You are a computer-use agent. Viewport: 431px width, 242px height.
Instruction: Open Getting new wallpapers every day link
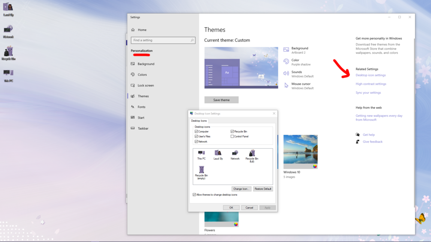[379, 118]
